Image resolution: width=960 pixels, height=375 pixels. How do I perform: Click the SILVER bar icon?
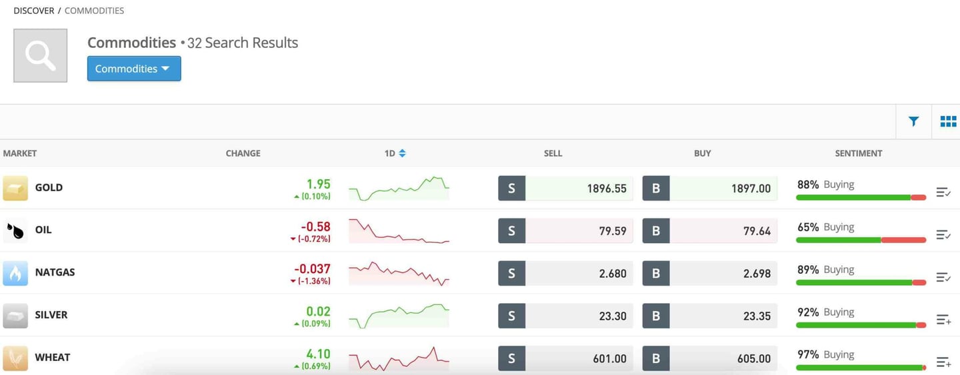point(15,315)
